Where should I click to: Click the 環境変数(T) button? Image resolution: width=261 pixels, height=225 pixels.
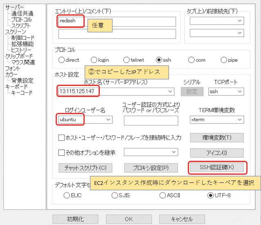217,137
